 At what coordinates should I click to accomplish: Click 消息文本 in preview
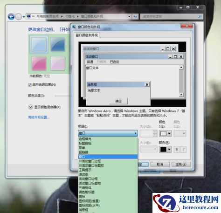coord(94,90)
